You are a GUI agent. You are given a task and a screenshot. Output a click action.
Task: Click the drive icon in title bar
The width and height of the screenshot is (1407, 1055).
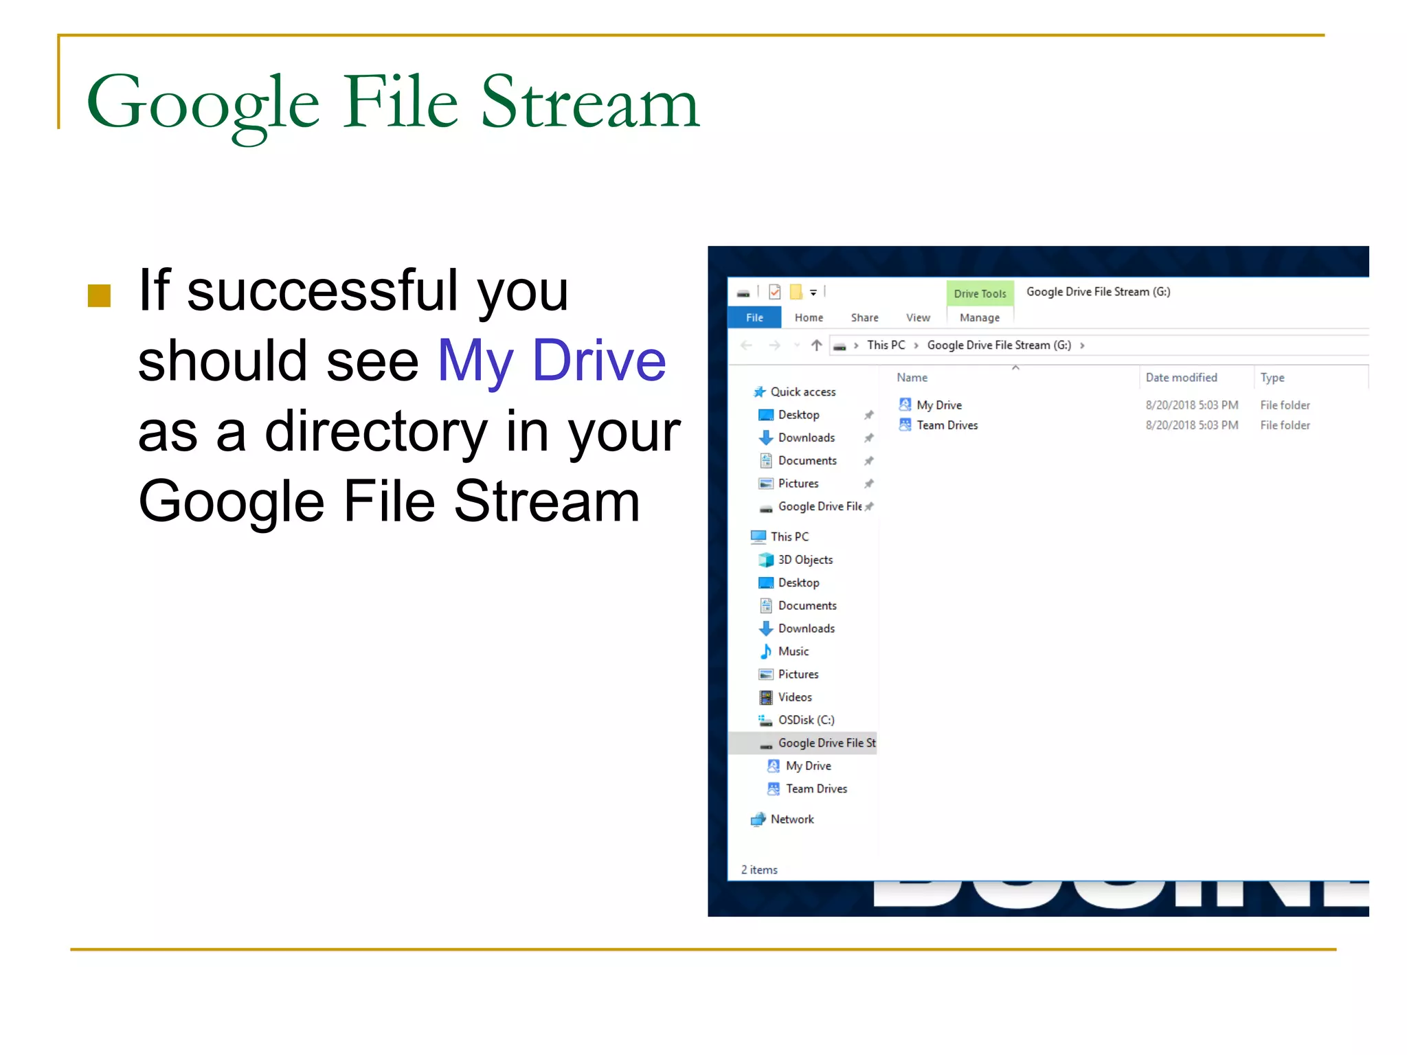click(743, 293)
